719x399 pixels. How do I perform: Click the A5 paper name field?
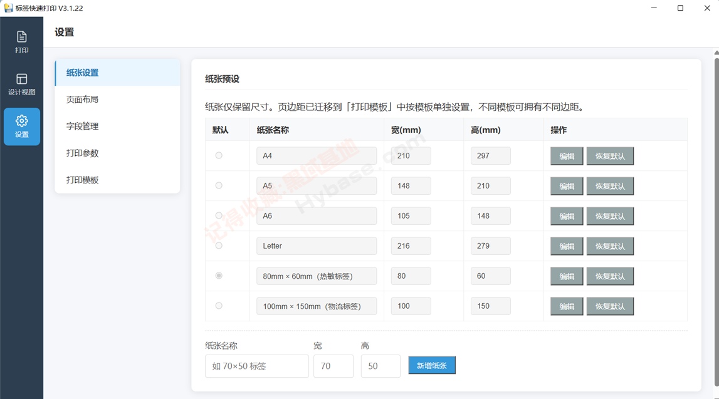317,185
